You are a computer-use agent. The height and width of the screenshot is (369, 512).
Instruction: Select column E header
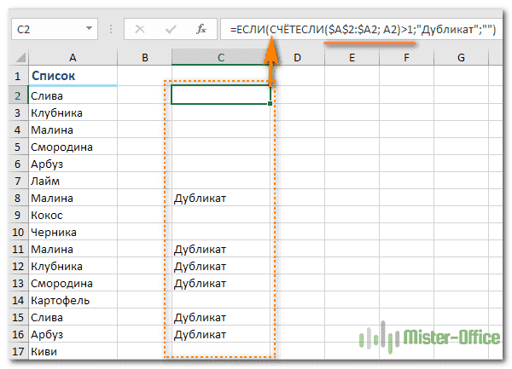(x=352, y=58)
